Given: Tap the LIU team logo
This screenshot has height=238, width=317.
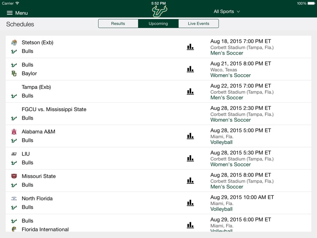Looking at the screenshot, I should pyautogui.click(x=14, y=154).
